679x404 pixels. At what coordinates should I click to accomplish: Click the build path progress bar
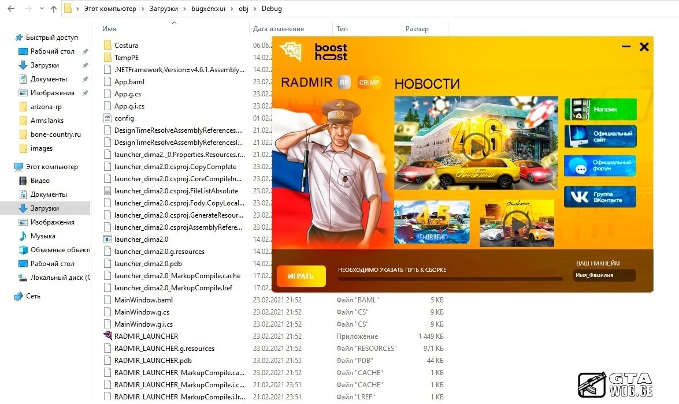(450, 279)
